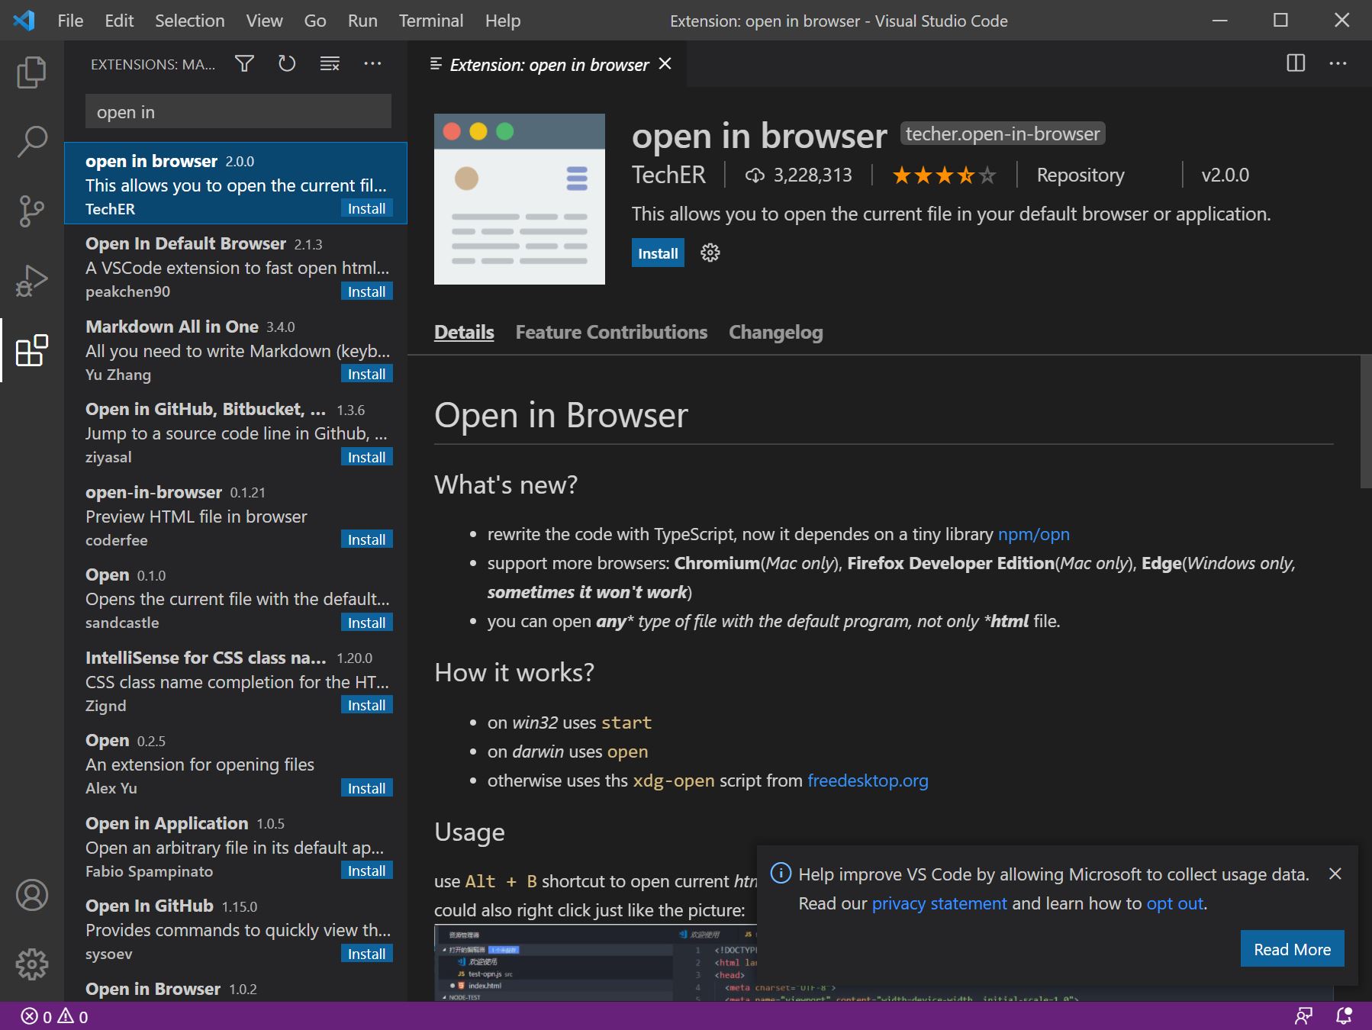Image resolution: width=1372 pixels, height=1030 pixels.
Task: Open the Selection menu
Action: [190, 21]
